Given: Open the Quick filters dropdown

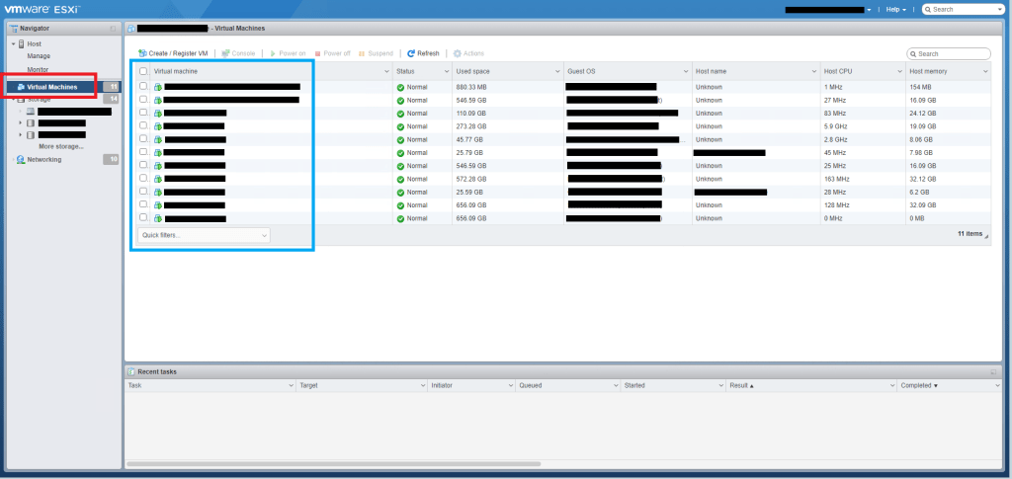Looking at the screenshot, I should (x=204, y=235).
